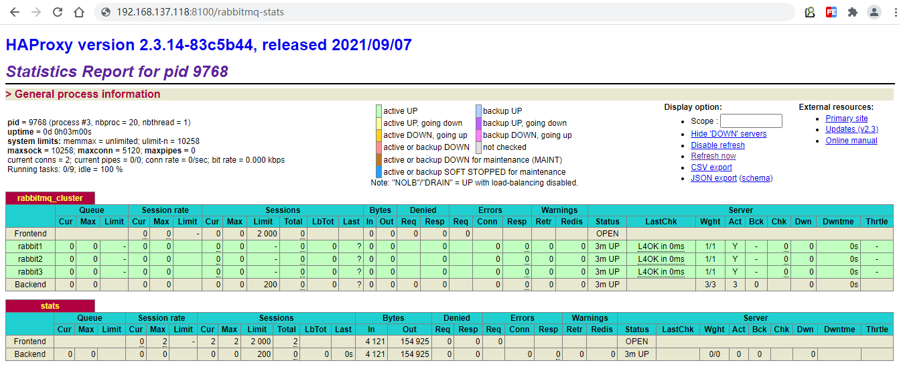Click the backup UP, going down color box
The height and width of the screenshot is (365, 899).
[478, 123]
